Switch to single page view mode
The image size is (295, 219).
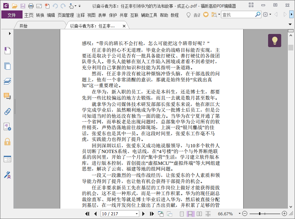pyautogui.click(x=182, y=214)
